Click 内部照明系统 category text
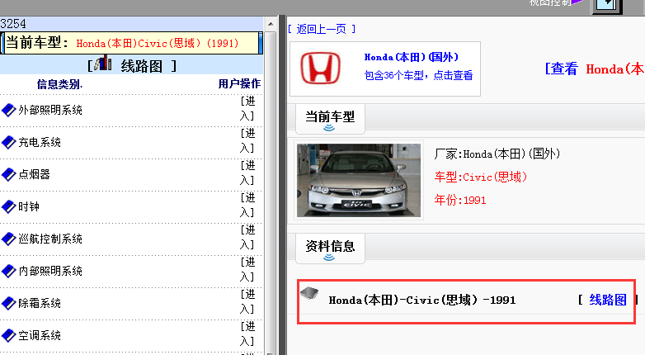The image size is (645, 355). click(x=50, y=271)
